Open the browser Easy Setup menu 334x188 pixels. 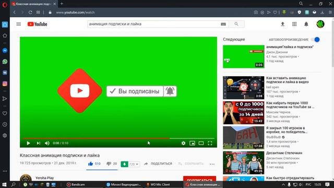click(330, 13)
